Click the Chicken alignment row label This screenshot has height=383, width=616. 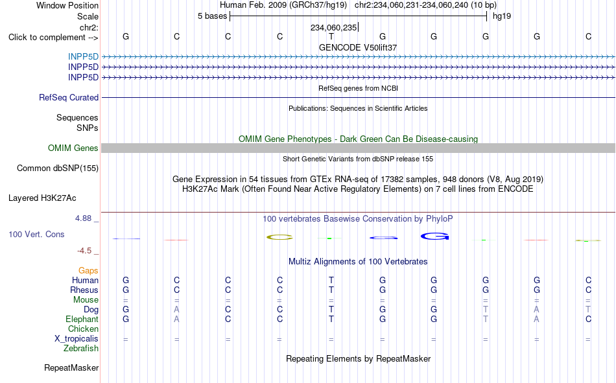(83, 329)
